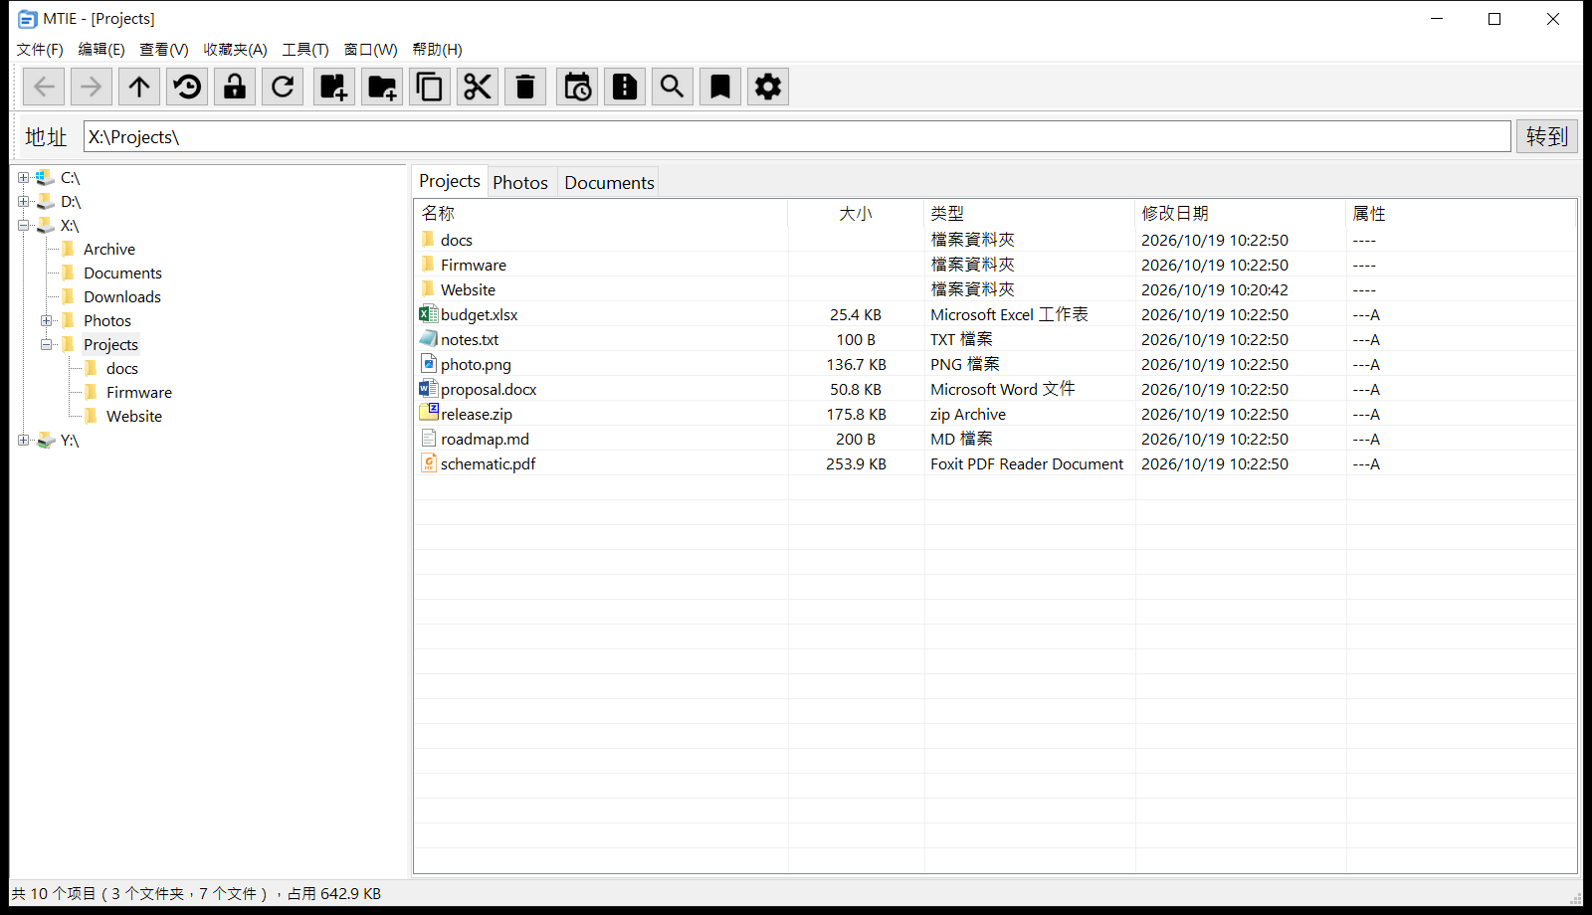Image resolution: width=1592 pixels, height=915 pixels.
Task: Expand the C:\ drive node
Action: pyautogui.click(x=23, y=178)
